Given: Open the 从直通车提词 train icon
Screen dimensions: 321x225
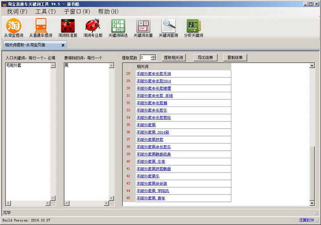Looking at the screenshot, I should [41, 28].
